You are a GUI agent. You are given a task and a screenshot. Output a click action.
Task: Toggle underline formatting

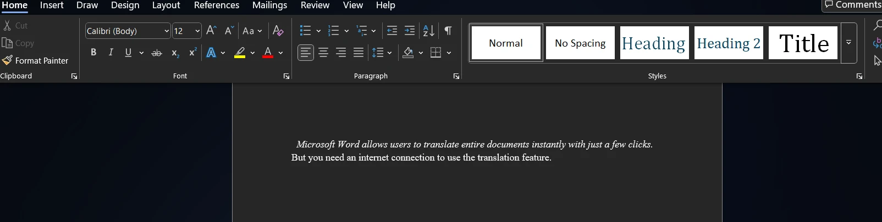pyautogui.click(x=128, y=53)
